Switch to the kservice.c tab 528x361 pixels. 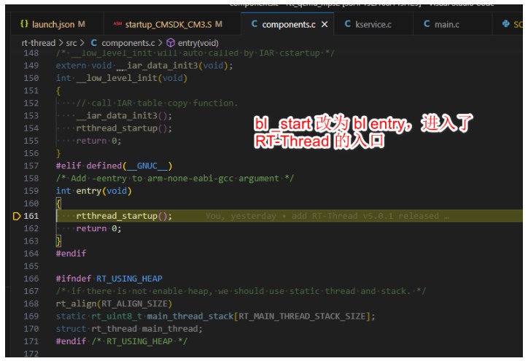(x=373, y=24)
